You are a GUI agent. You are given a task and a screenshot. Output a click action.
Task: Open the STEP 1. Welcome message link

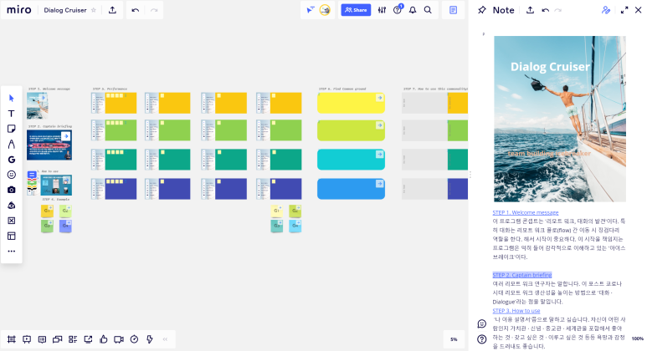526,212
